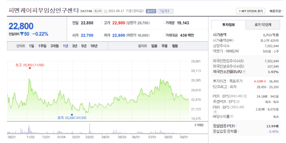Screen dimensions: 286x143
Task: Click the 상한가 29,700 text
Action: [x=138, y=23]
